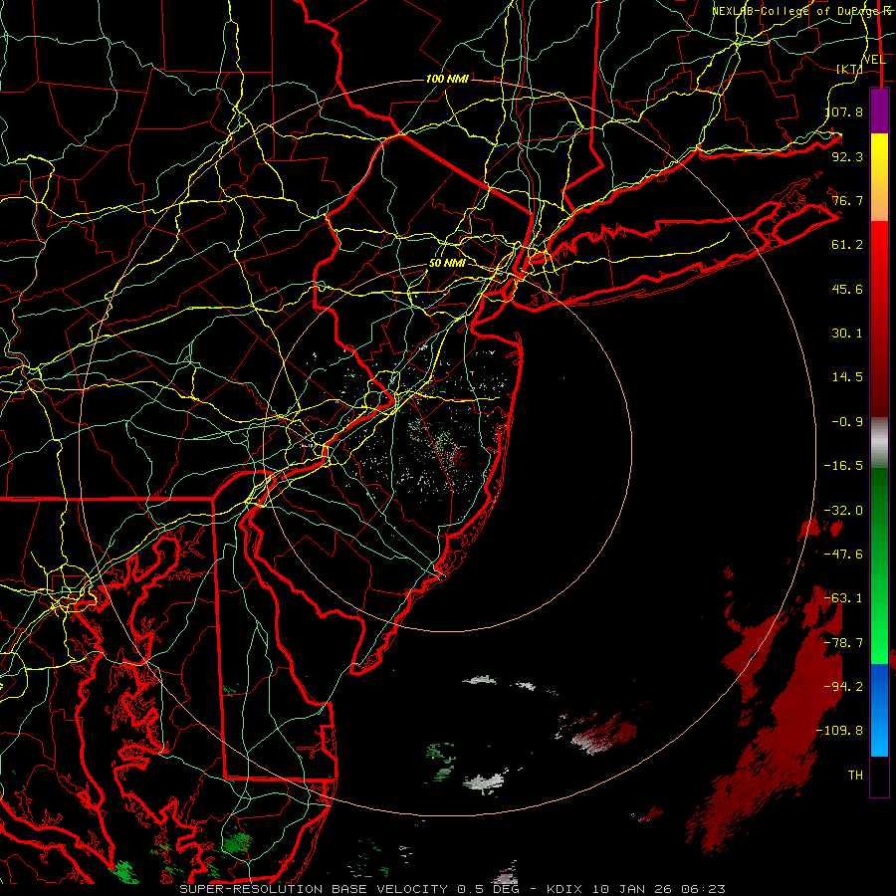The height and width of the screenshot is (896, 896).
Task: Click the (KT) units label
Action: click(850, 69)
